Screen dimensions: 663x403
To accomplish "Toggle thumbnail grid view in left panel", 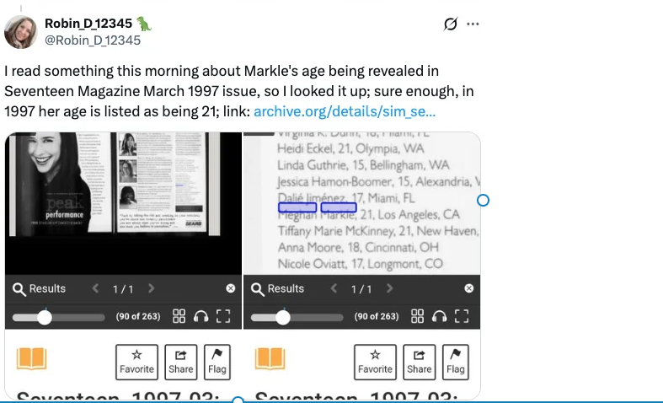I will point(179,316).
